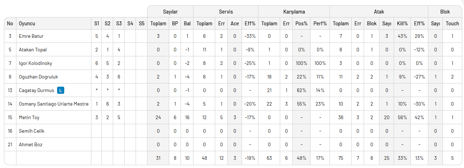This screenshot has height=168, width=464.
Task: Click the Blok group header
Action: (x=445, y=12)
